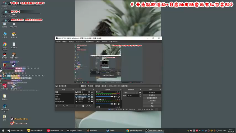Image resolution: width=236 pixels, height=133 pixels.
Task: Open the 腾讯QQ desktop icon
Action: coord(4,56)
